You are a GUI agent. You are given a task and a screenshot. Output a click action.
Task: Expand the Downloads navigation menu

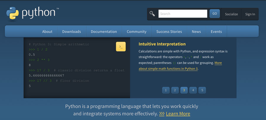click(x=72, y=32)
